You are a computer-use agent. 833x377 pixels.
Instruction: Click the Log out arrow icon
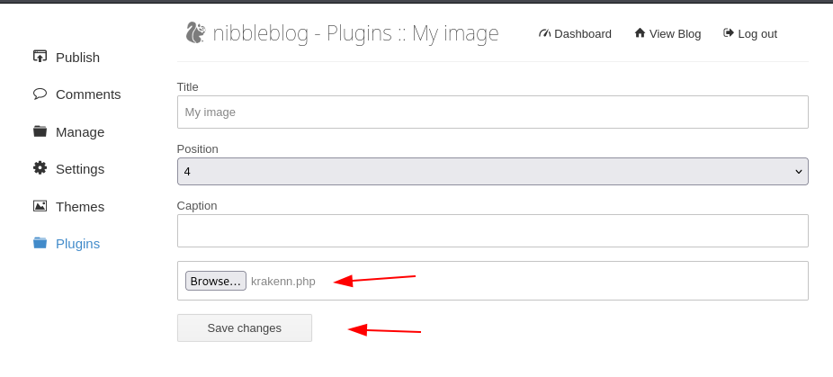coord(729,33)
